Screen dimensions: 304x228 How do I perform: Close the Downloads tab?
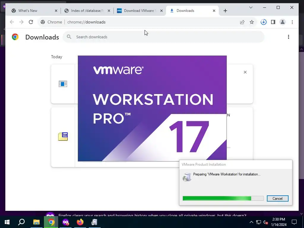pos(214,11)
